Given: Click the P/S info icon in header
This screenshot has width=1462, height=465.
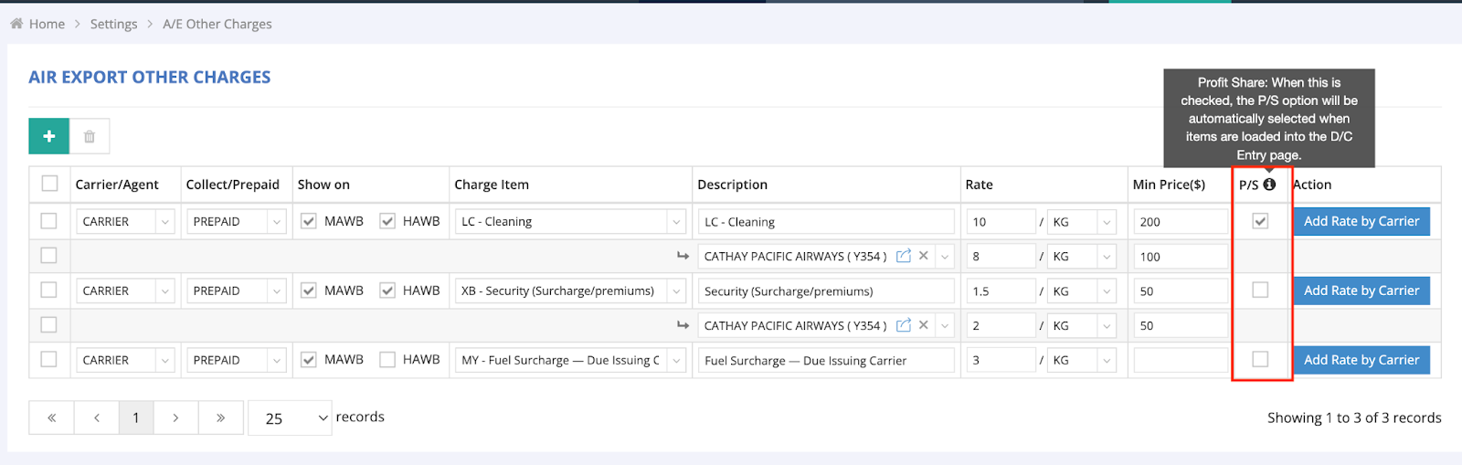Looking at the screenshot, I should point(1269,185).
